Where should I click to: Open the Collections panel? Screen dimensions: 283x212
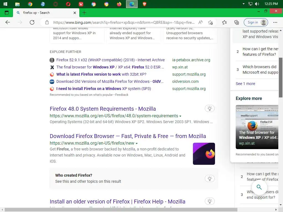237,22
